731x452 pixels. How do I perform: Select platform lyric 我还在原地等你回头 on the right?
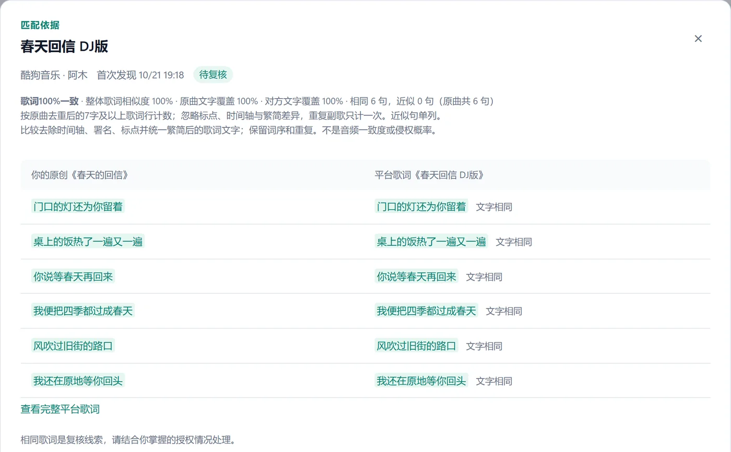point(421,380)
